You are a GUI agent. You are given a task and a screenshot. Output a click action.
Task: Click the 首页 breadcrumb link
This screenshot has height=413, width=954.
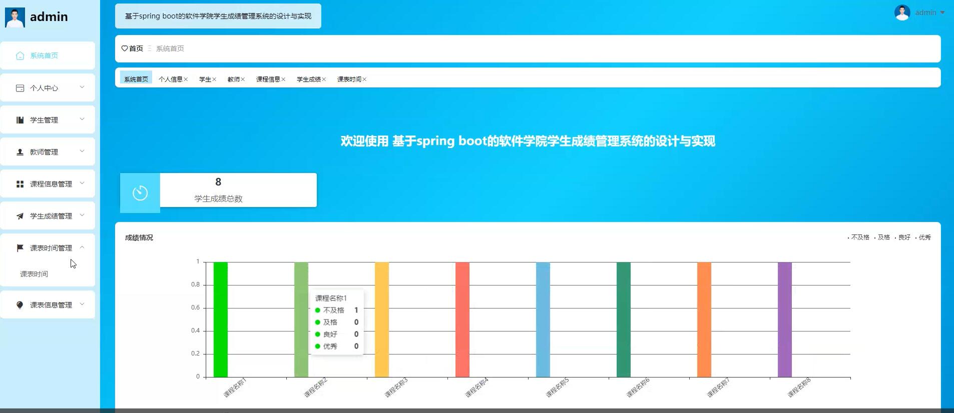(136, 48)
